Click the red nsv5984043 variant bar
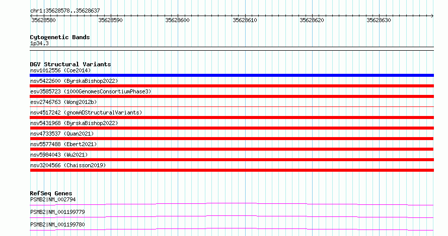The image size is (448, 236). [232, 160]
